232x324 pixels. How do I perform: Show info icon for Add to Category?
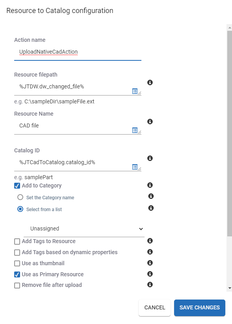point(150,185)
